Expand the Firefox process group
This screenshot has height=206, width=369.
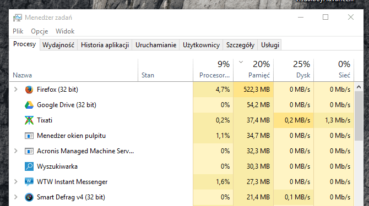tap(16, 90)
